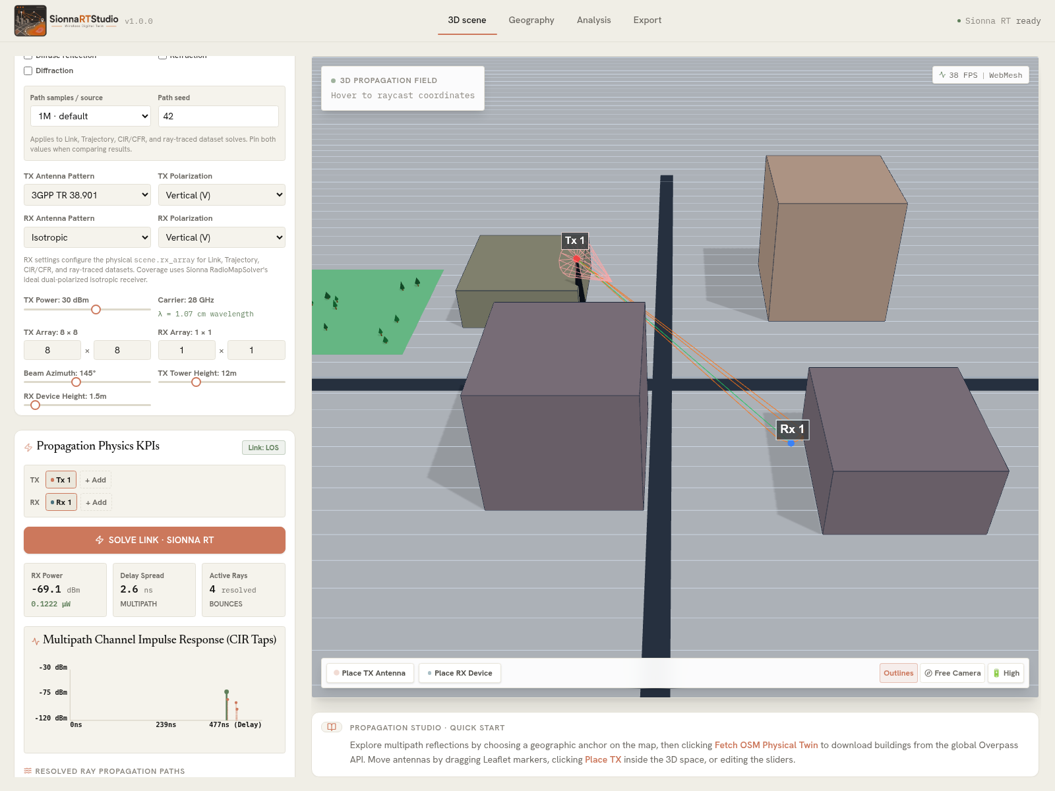This screenshot has height=791, width=1055.
Task: Focus the Path seed input field
Action: tap(218, 116)
